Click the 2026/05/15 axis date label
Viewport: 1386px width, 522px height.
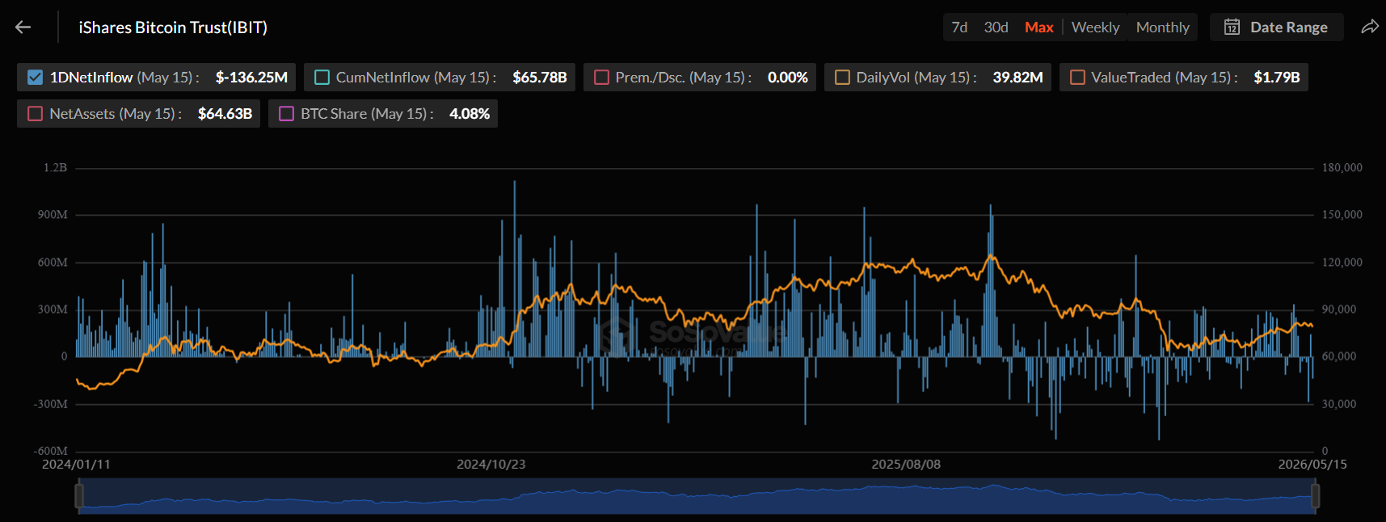(x=1312, y=465)
